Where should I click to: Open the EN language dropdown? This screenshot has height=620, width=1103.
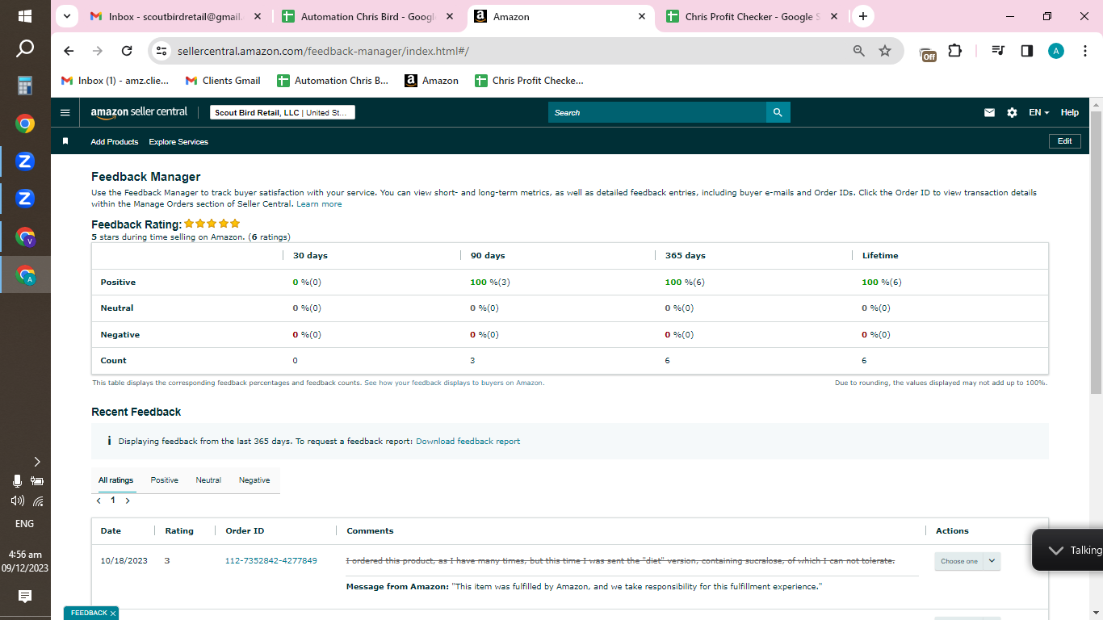click(x=1039, y=113)
